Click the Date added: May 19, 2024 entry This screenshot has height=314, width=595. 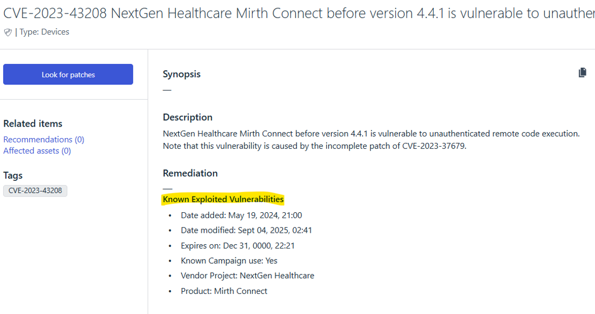[241, 215]
